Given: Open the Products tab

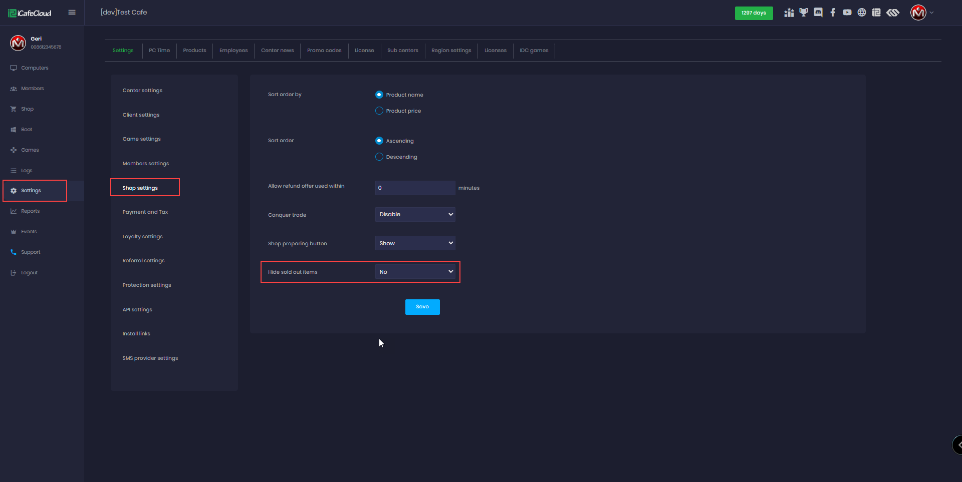Looking at the screenshot, I should [x=194, y=51].
